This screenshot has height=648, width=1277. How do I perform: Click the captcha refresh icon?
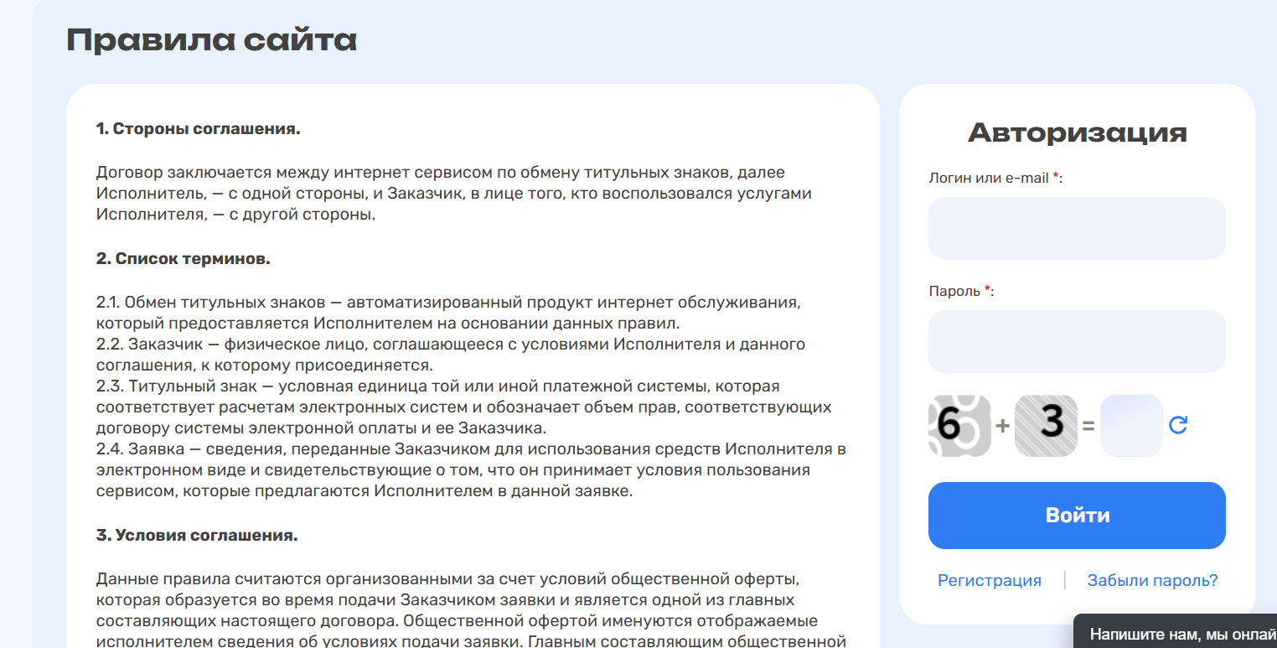pos(1178,425)
